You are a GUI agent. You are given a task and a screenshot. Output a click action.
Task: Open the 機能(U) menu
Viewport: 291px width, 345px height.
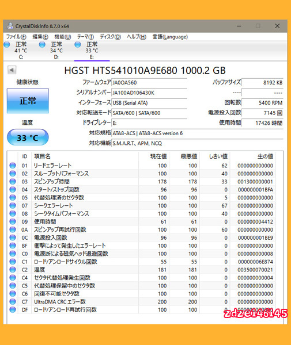pyautogui.click(x=63, y=37)
